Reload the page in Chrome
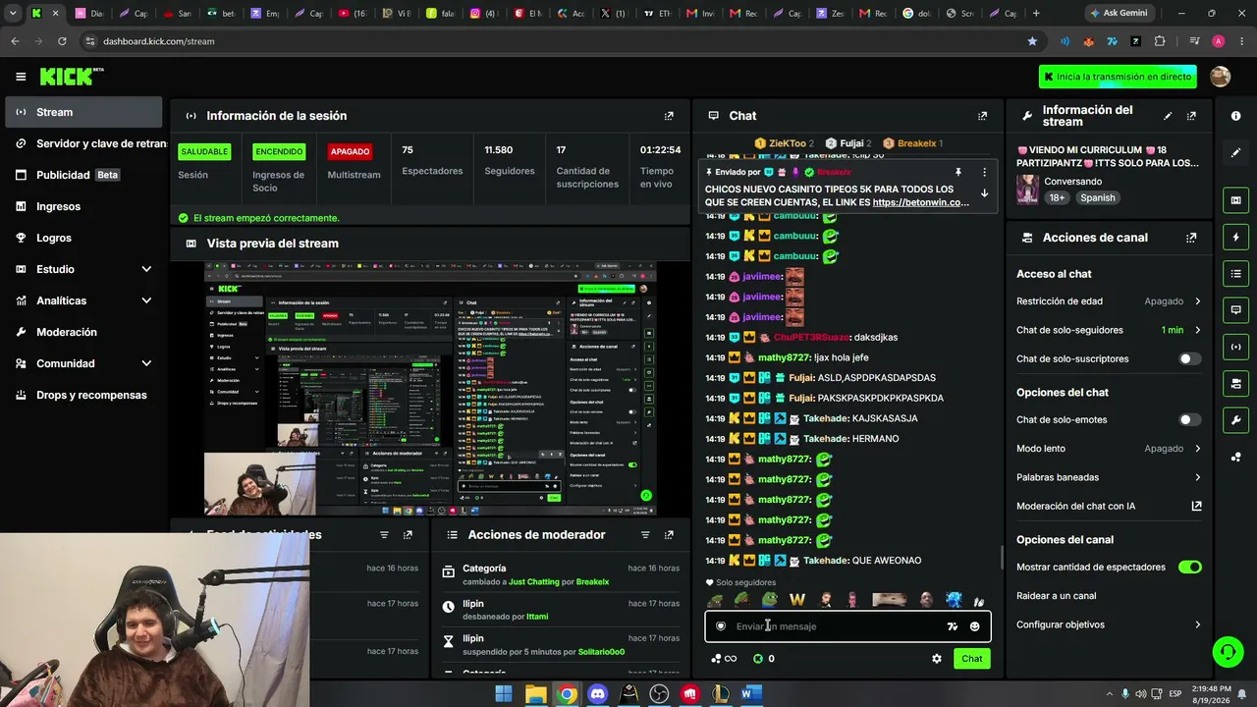Image resolution: width=1257 pixels, height=707 pixels. [62, 41]
